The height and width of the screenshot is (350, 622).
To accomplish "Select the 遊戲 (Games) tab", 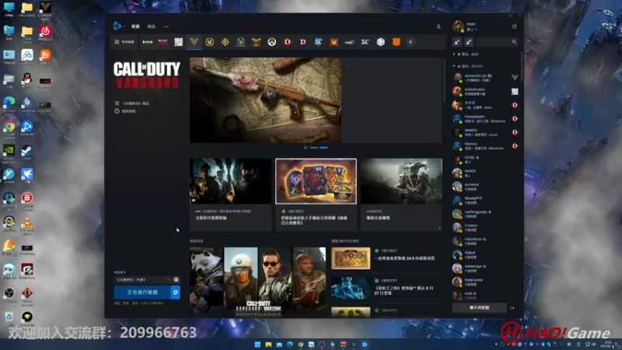I will pyautogui.click(x=135, y=26).
